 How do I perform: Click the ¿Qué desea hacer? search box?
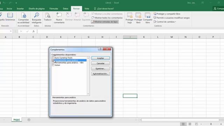104,8
